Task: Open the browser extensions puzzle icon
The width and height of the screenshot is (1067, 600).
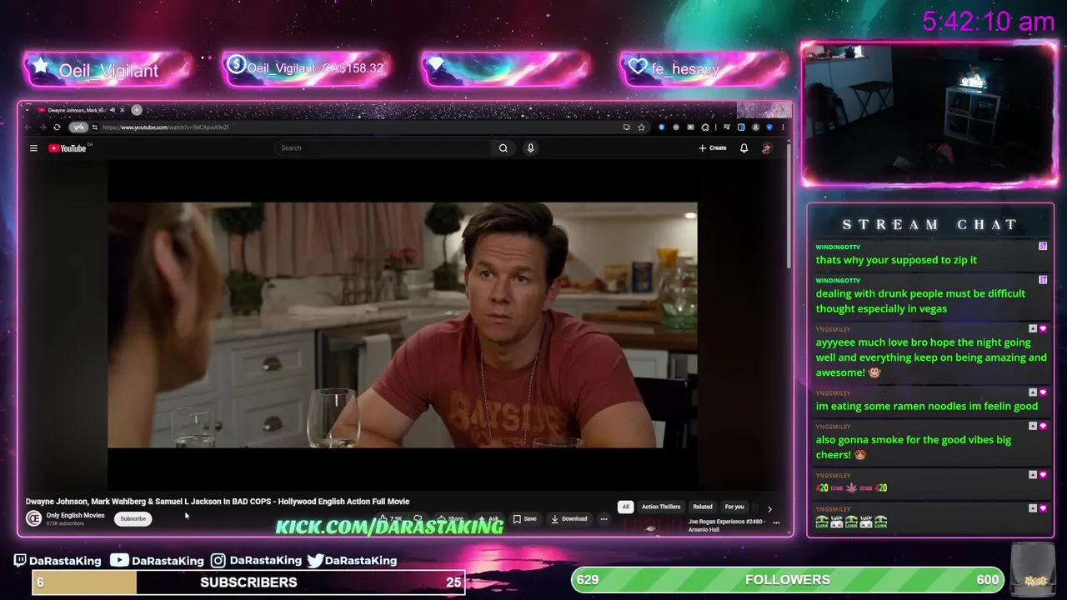Action: click(x=705, y=127)
